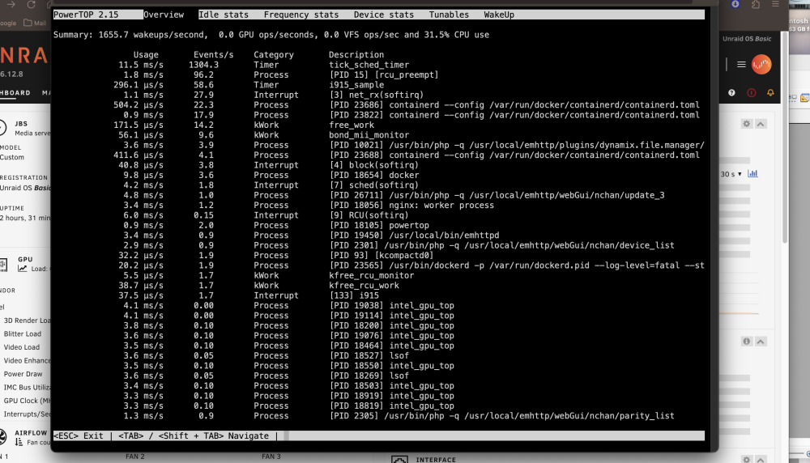Open the Frequency stats tab
This screenshot has height=463, width=810.
click(301, 15)
